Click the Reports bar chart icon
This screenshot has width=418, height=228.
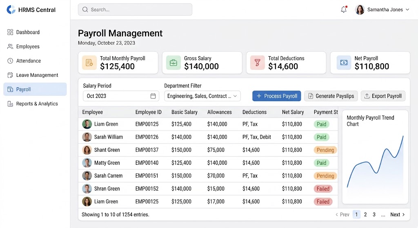click(x=10, y=104)
